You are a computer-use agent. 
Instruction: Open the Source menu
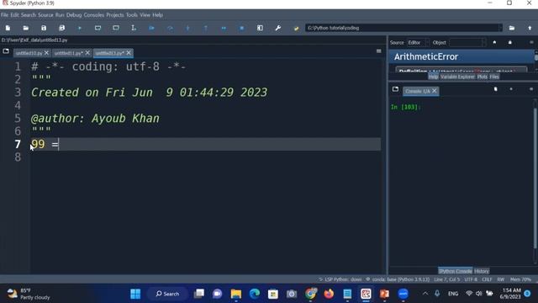coord(45,15)
